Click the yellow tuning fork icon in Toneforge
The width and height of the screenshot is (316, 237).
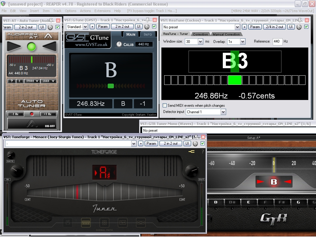tap(191, 152)
